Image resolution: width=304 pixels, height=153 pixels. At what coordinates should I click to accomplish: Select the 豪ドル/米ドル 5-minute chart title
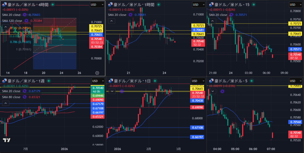[229, 81]
